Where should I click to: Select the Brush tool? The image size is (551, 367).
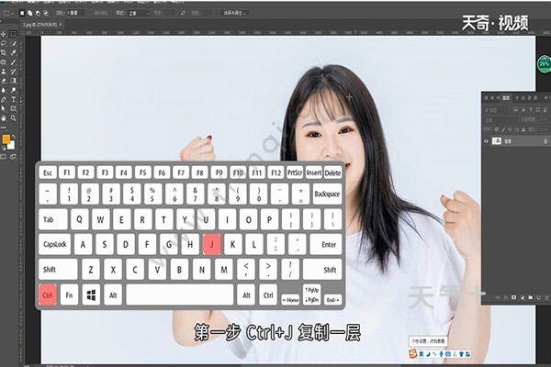[x=14, y=62]
